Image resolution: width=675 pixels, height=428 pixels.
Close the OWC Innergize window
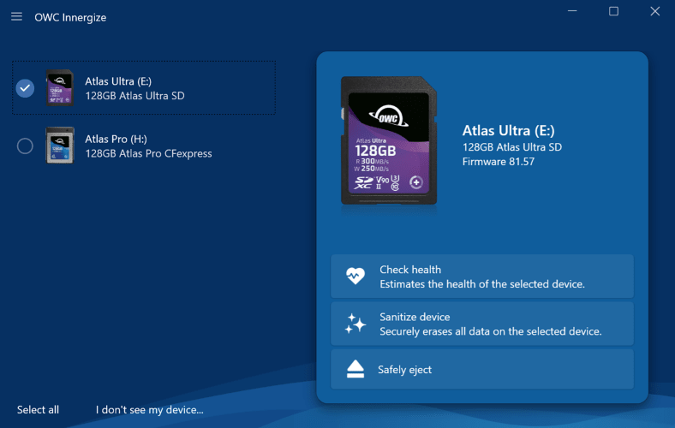coord(654,12)
